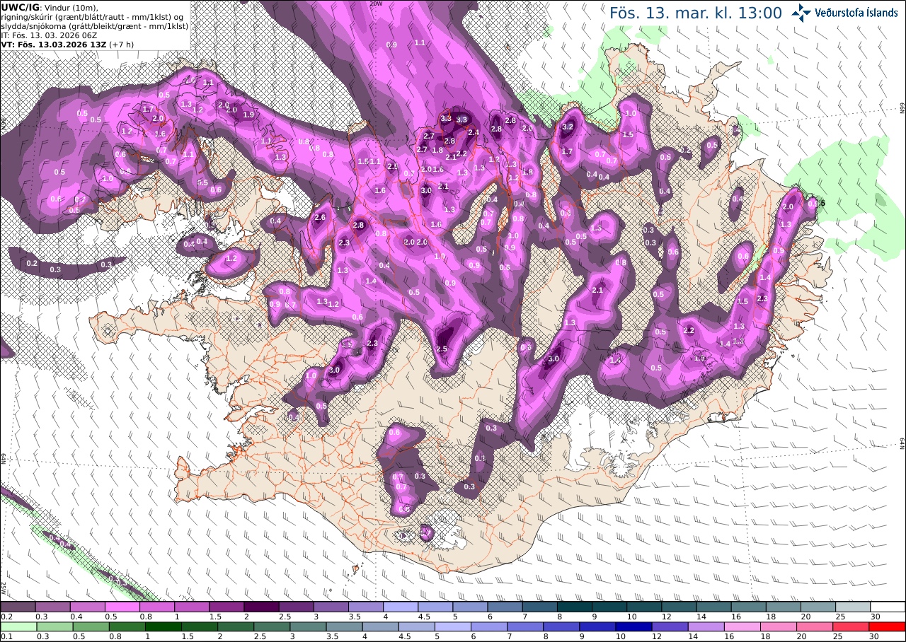Click the Veðurstofa Íslands logo emblem
906x642 pixels.
tap(802, 12)
